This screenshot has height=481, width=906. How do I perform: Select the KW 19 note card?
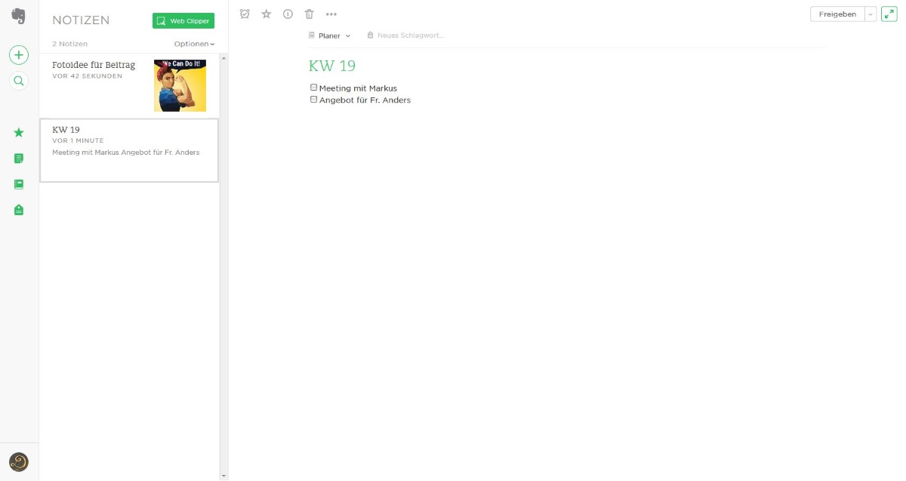tap(129, 150)
